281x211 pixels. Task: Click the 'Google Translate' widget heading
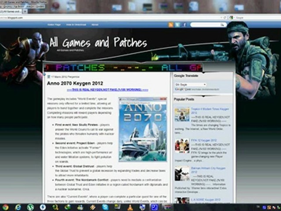pos(186,76)
